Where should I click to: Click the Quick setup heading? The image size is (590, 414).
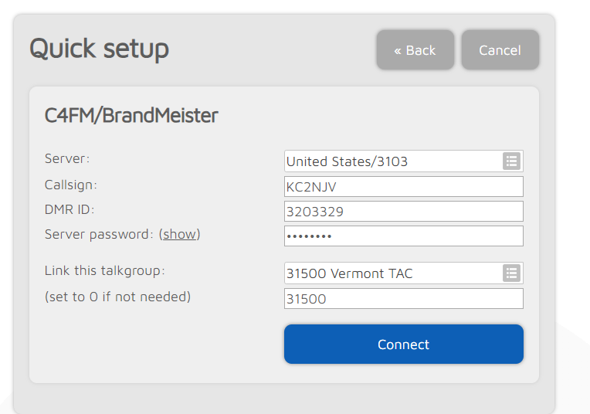(x=99, y=49)
